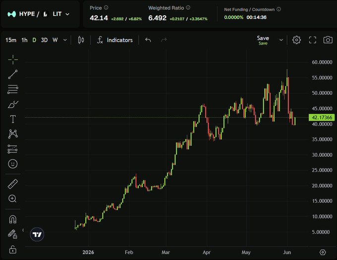
Task: Select the trend line drawing tool
Action: coord(13,74)
